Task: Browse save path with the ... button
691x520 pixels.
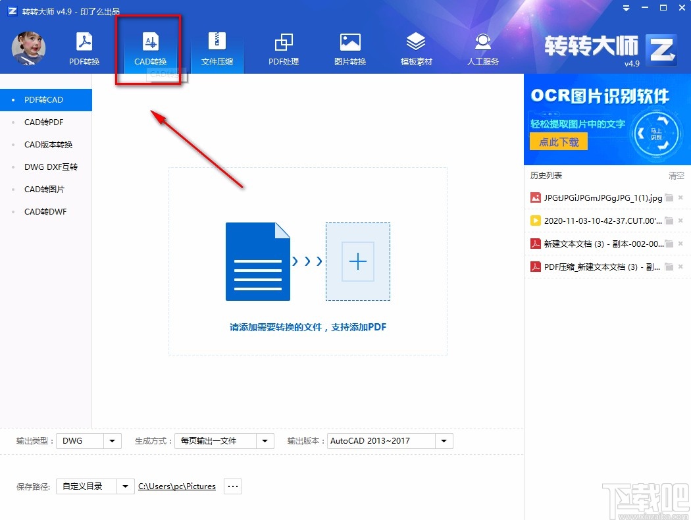Action: [232, 486]
